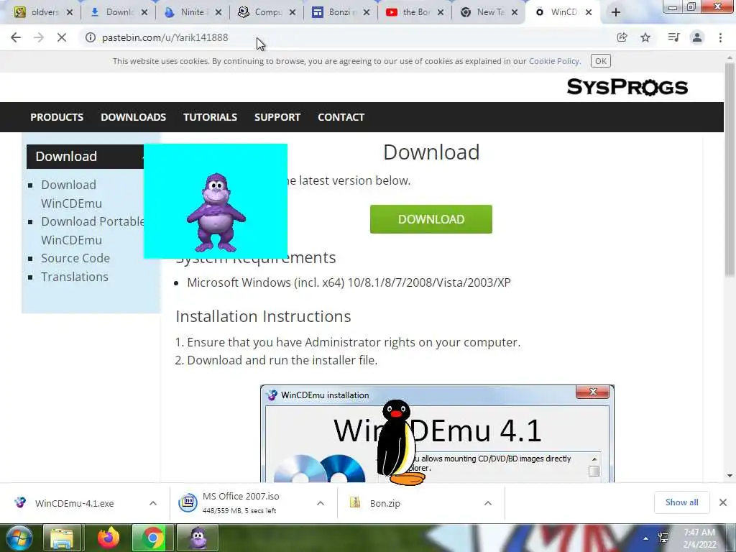Open BonziBuddy taskbar icon
Screen dimensions: 736x552
pyautogui.click(x=198, y=538)
